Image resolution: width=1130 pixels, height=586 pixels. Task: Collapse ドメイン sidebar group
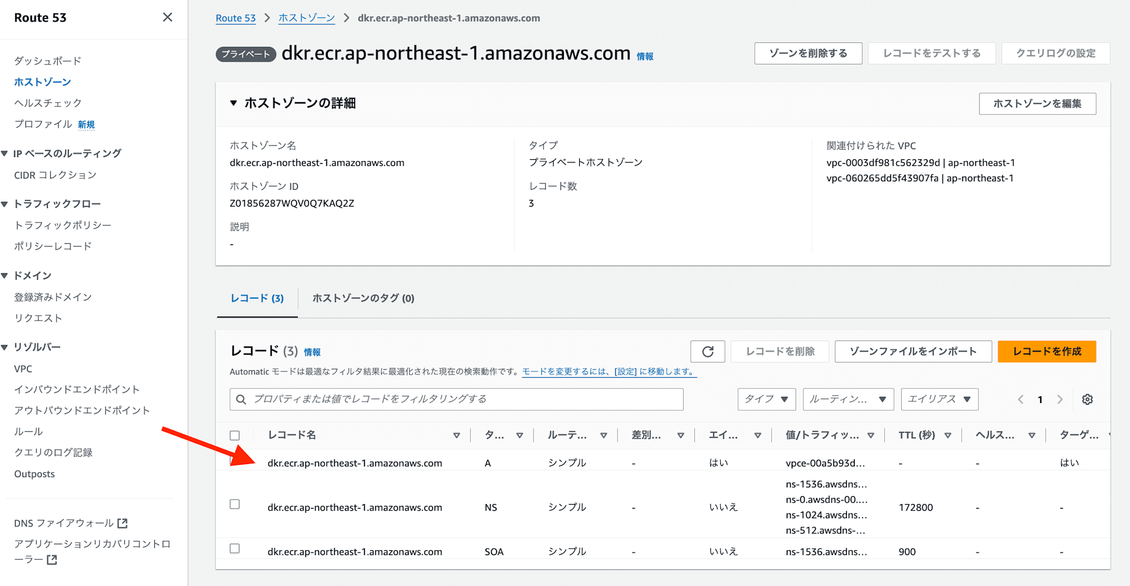(x=5, y=275)
